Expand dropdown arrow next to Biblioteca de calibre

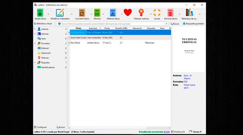pyautogui.click(x=200, y=14)
